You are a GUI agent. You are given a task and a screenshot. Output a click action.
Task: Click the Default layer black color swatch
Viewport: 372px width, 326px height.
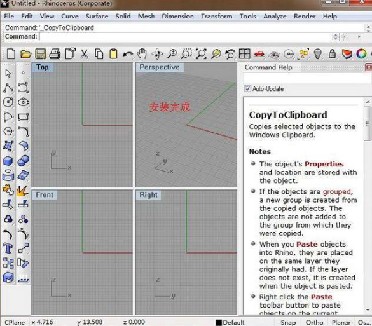219,322
